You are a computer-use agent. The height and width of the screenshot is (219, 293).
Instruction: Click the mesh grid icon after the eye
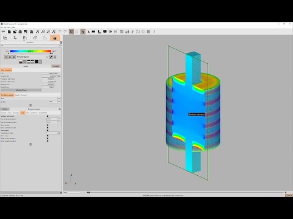(x=116, y=32)
